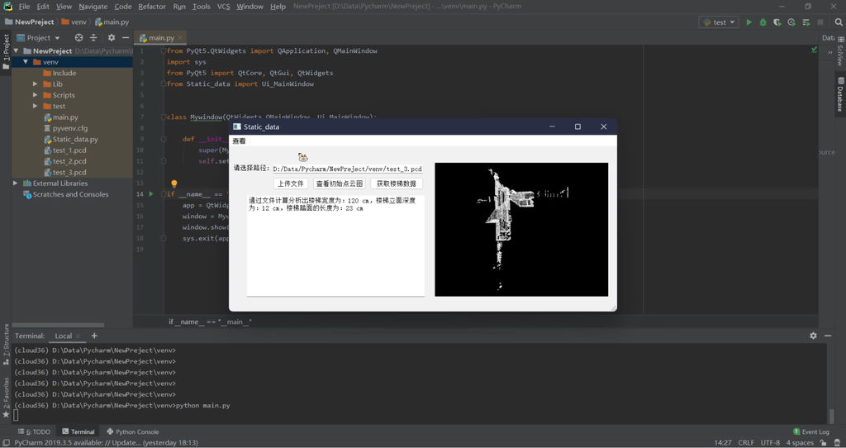This screenshot has height=448, width=846.
Task: Open the Refactor menu
Action: [x=152, y=7]
